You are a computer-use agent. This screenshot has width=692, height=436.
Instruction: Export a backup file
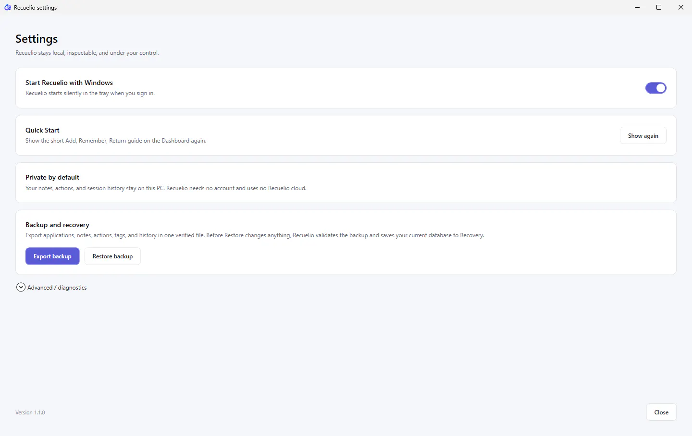click(x=52, y=256)
